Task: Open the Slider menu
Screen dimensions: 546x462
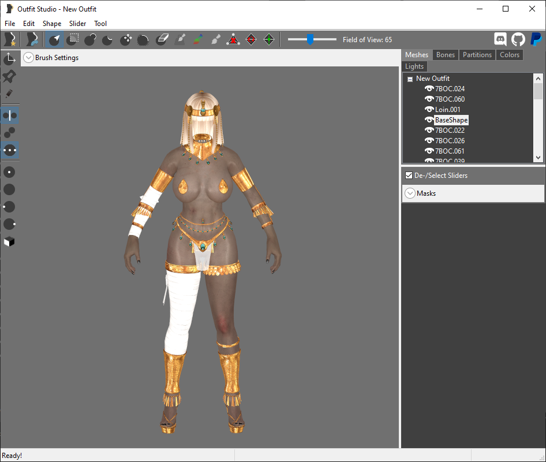Action: point(77,23)
